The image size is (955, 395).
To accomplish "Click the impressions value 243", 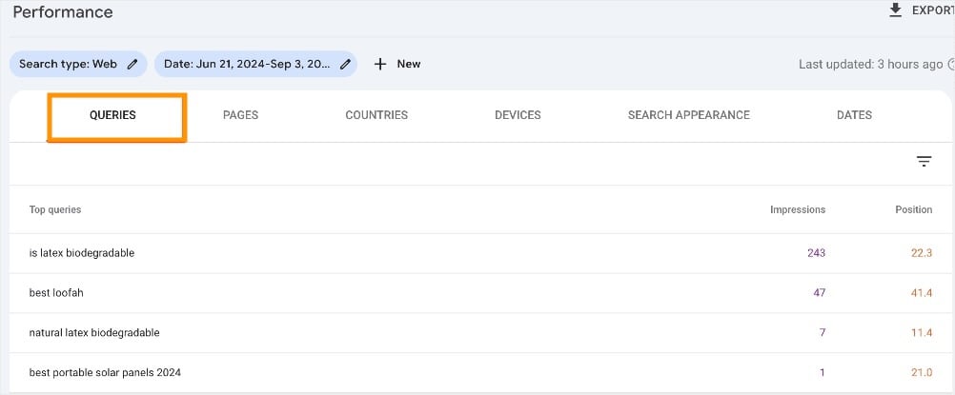I will coord(816,252).
